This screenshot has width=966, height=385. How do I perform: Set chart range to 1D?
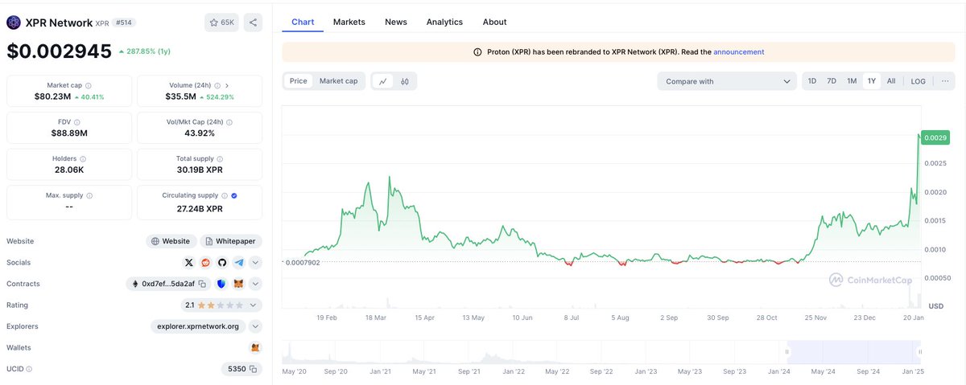pyautogui.click(x=812, y=81)
